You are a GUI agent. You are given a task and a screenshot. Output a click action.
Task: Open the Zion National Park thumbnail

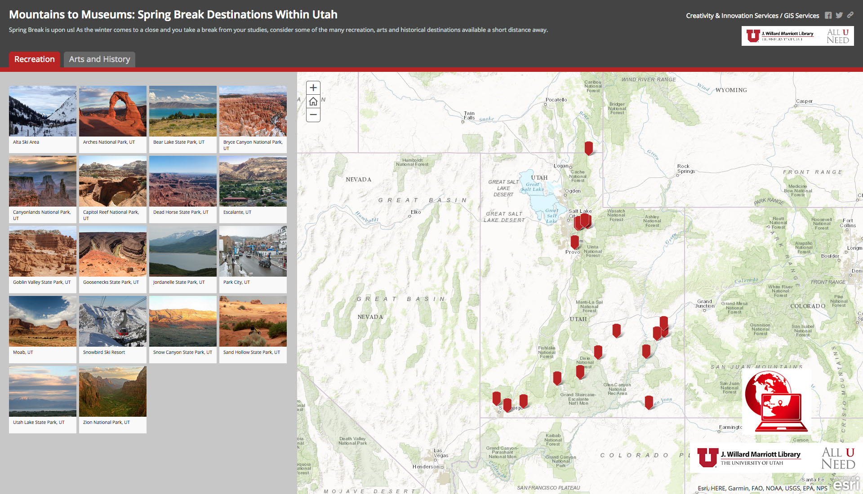click(x=112, y=391)
